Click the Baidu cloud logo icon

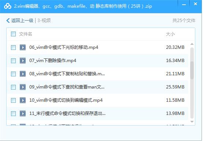tap(7, 6)
